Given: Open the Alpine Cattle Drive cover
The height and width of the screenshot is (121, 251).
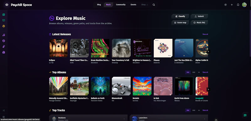Looking at the screenshot, I should pyautogui.click(x=202, y=48).
